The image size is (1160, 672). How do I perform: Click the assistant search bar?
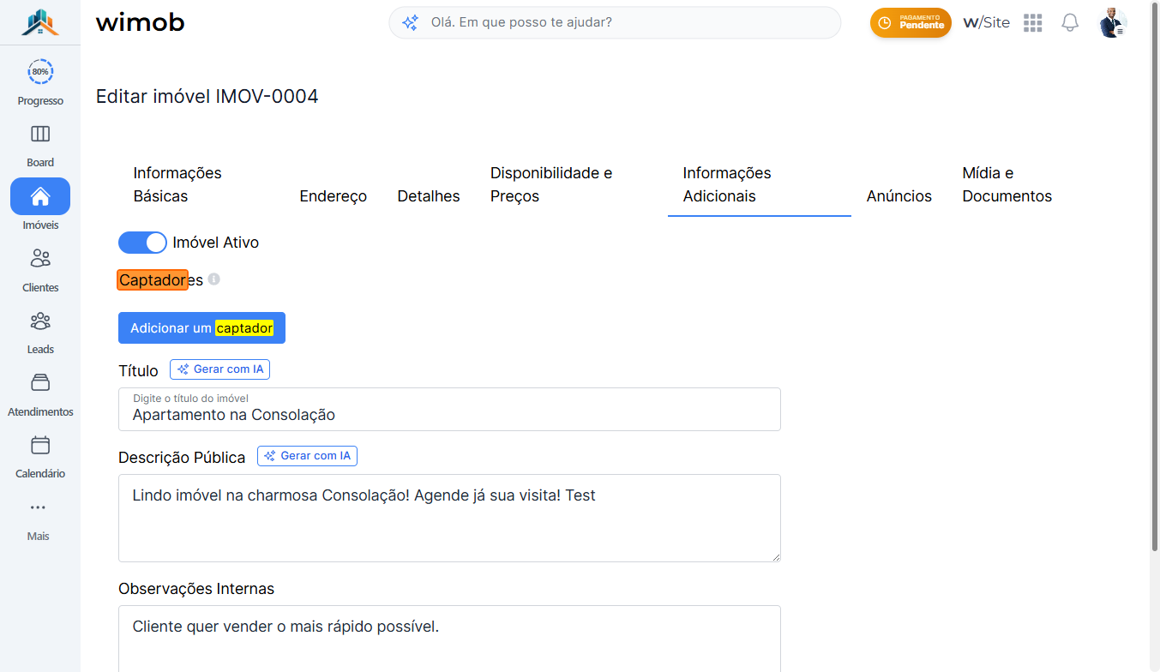tap(615, 22)
